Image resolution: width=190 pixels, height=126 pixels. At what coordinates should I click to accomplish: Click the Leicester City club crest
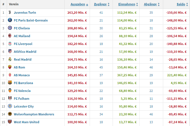(10, 106)
